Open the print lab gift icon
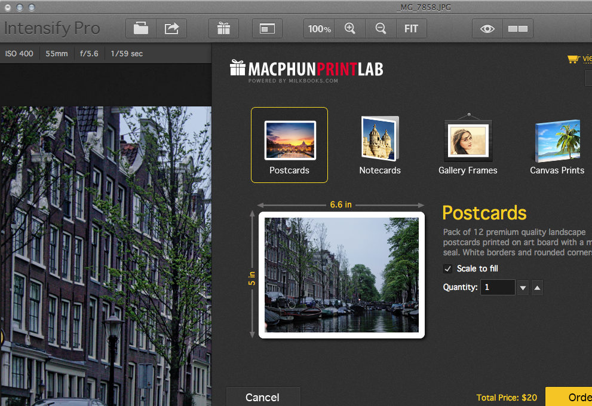The height and width of the screenshot is (406, 592). pos(223,28)
